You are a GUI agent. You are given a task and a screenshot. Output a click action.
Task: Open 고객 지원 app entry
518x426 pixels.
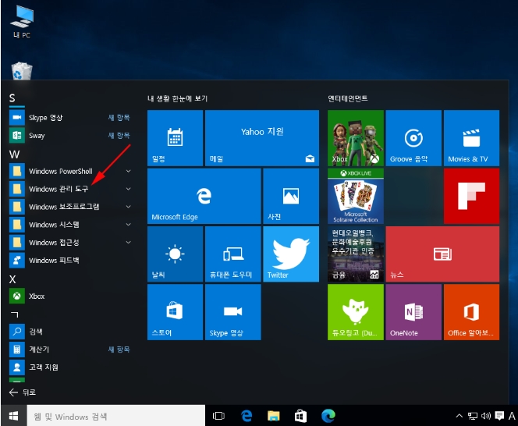(x=71, y=367)
